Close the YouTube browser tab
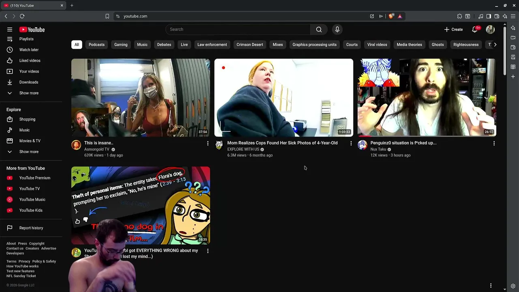This screenshot has width=519, height=292. click(62, 5)
